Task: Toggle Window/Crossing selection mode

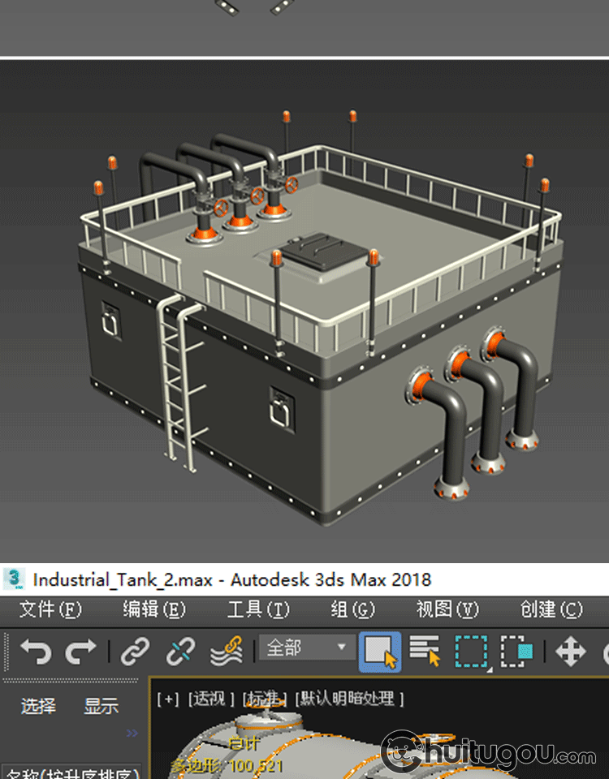Action: (x=516, y=651)
